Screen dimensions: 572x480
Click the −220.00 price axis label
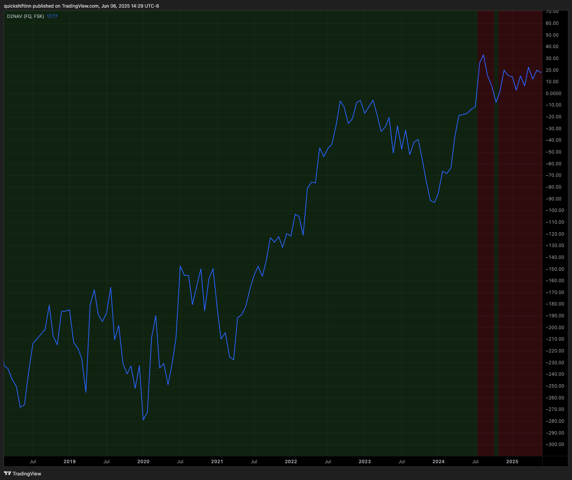pyautogui.click(x=555, y=351)
